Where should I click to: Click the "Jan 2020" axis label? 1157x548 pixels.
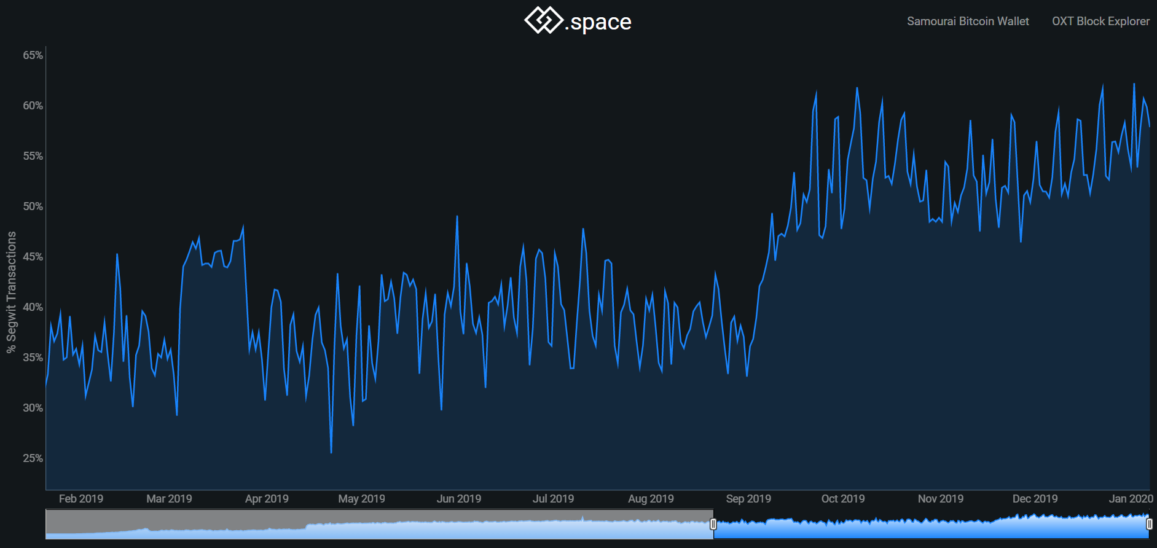[1131, 499]
